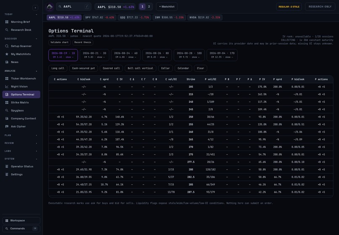Click the Clear strategy button
339x235 pixels.
tap(201, 68)
